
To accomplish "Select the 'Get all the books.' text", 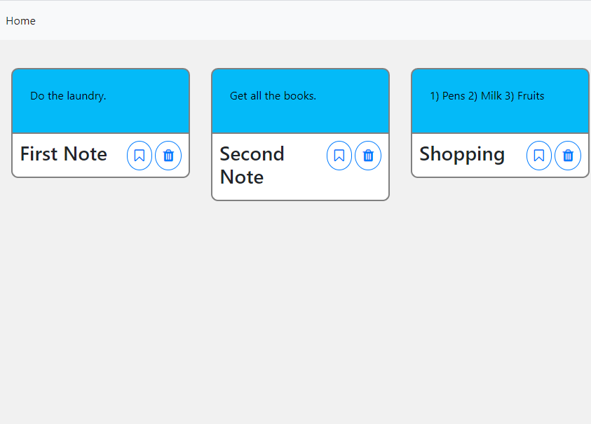I will 273,96.
